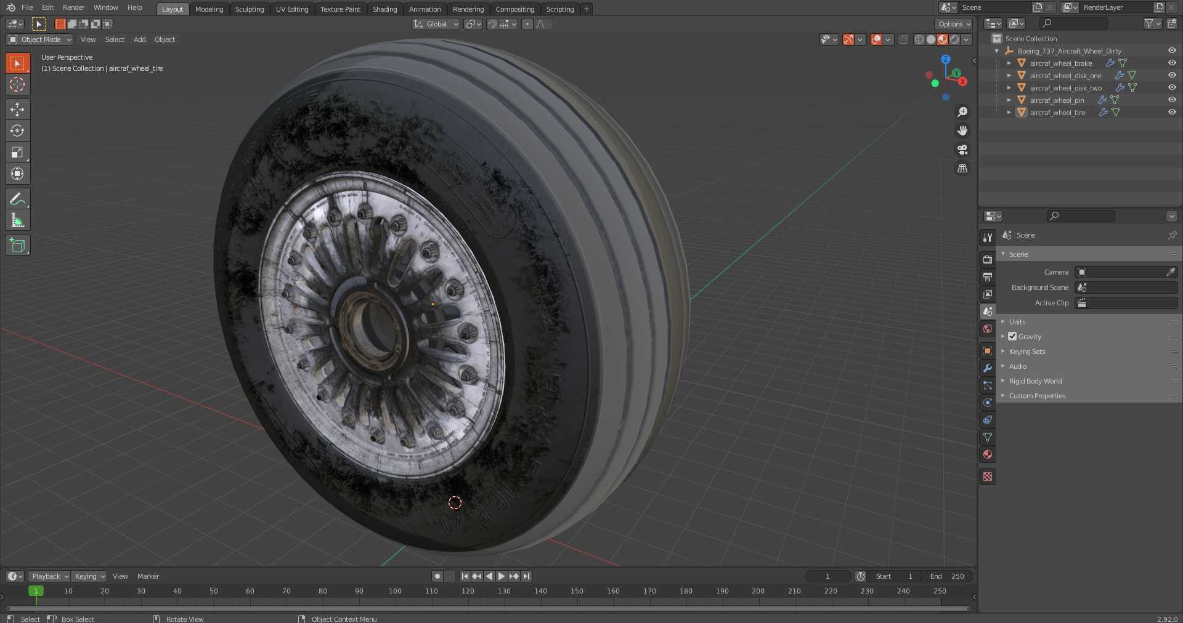
Task: Open the Keying dropdown
Action: point(89,576)
